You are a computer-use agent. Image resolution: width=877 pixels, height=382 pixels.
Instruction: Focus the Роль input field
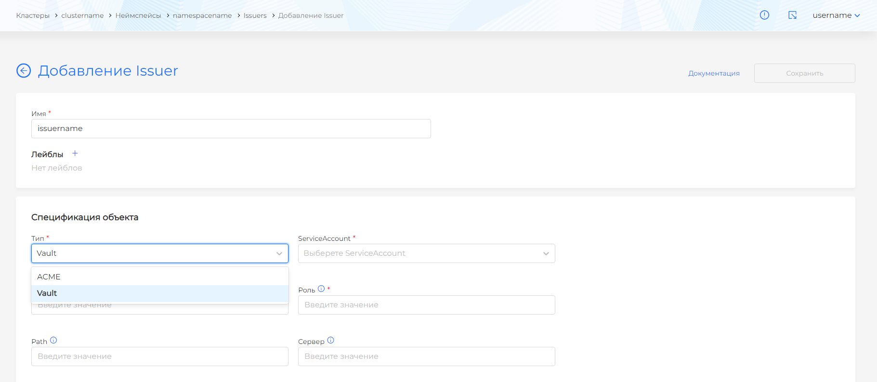tap(426, 305)
